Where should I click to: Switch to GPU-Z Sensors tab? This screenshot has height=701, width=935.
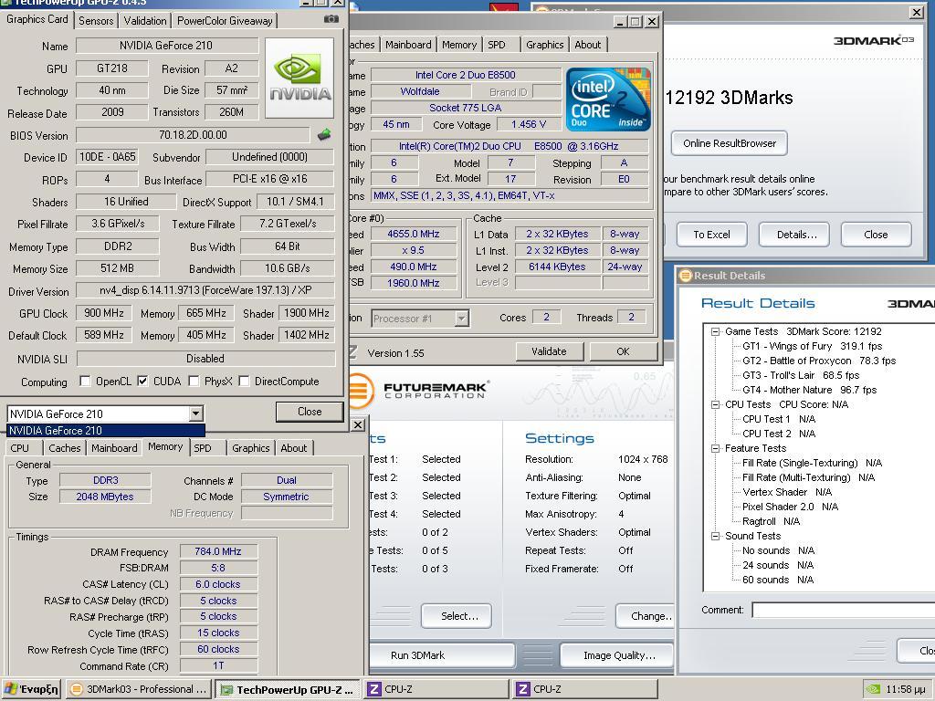pyautogui.click(x=95, y=21)
